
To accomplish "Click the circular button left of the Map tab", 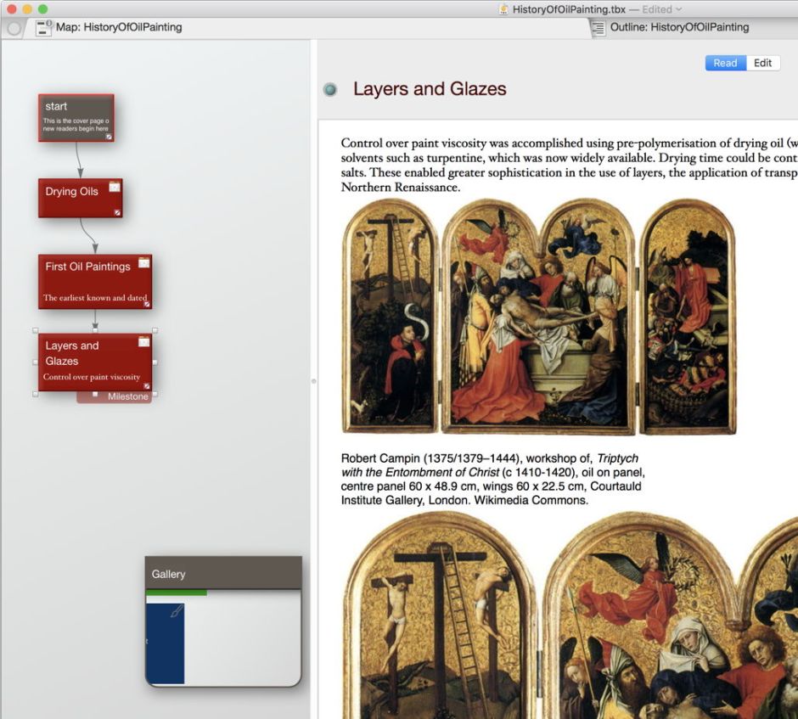I will click(14, 27).
